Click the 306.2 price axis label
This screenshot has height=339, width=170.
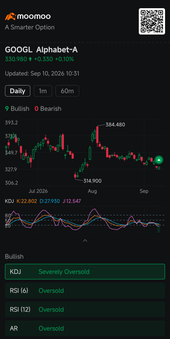[x=11, y=183]
